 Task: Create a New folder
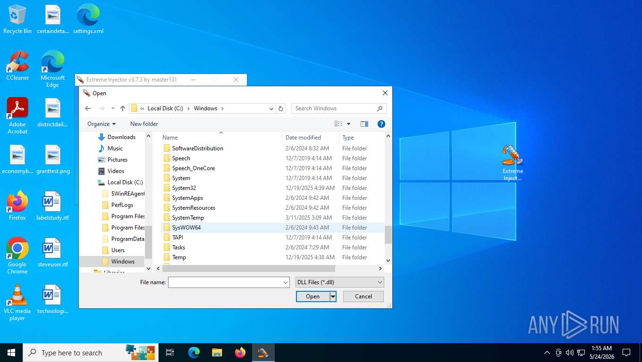coord(144,124)
